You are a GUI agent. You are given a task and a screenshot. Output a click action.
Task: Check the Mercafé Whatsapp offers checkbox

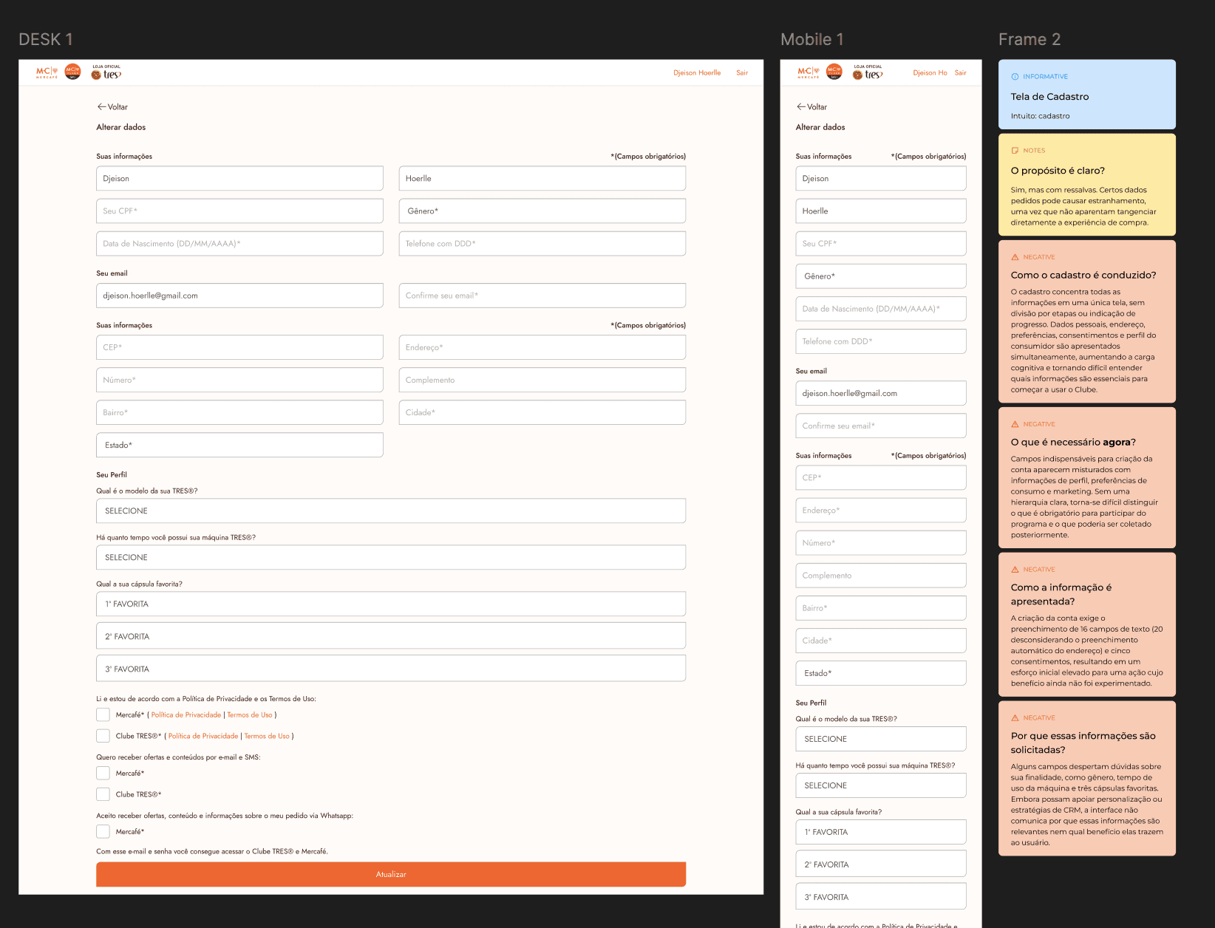pyautogui.click(x=103, y=831)
